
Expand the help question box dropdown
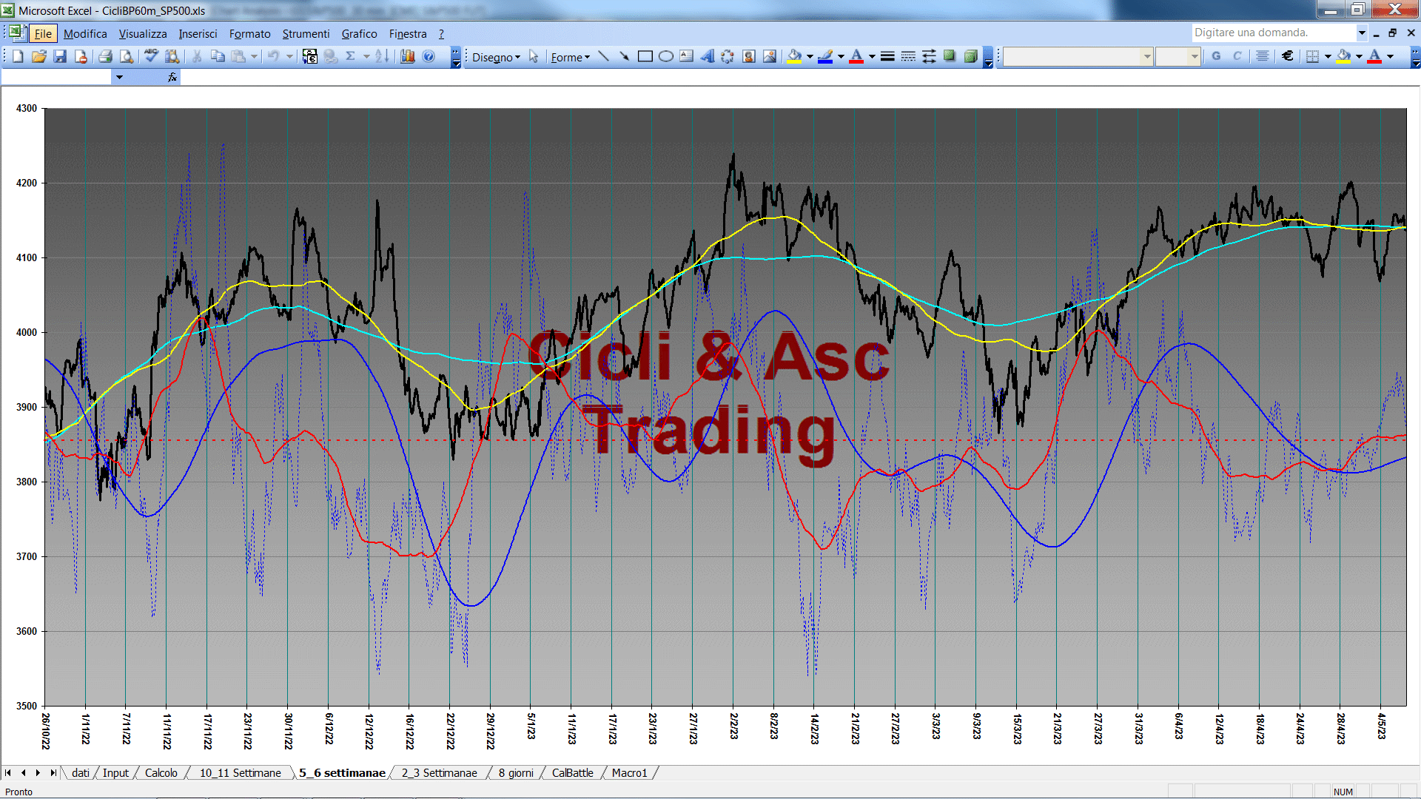1362,33
